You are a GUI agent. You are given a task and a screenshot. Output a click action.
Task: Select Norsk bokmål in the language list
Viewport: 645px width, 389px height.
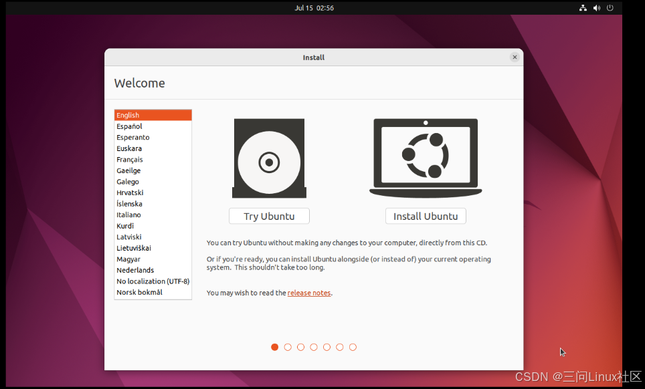click(x=153, y=293)
